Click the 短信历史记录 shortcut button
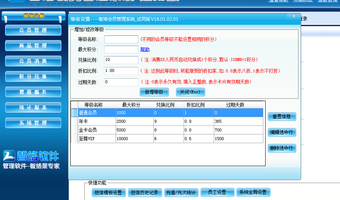 pos(145,192)
